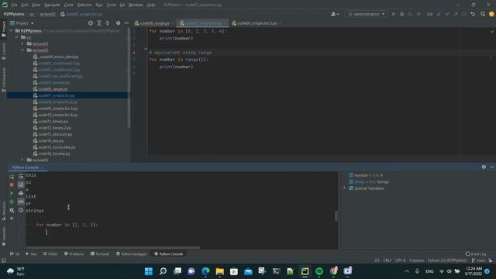Open the Refactor menu
The image size is (496, 279).
point(84,5)
